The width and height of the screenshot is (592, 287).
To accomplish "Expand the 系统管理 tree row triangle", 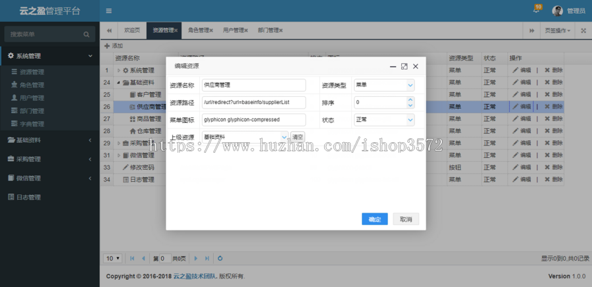I will pyautogui.click(x=118, y=70).
